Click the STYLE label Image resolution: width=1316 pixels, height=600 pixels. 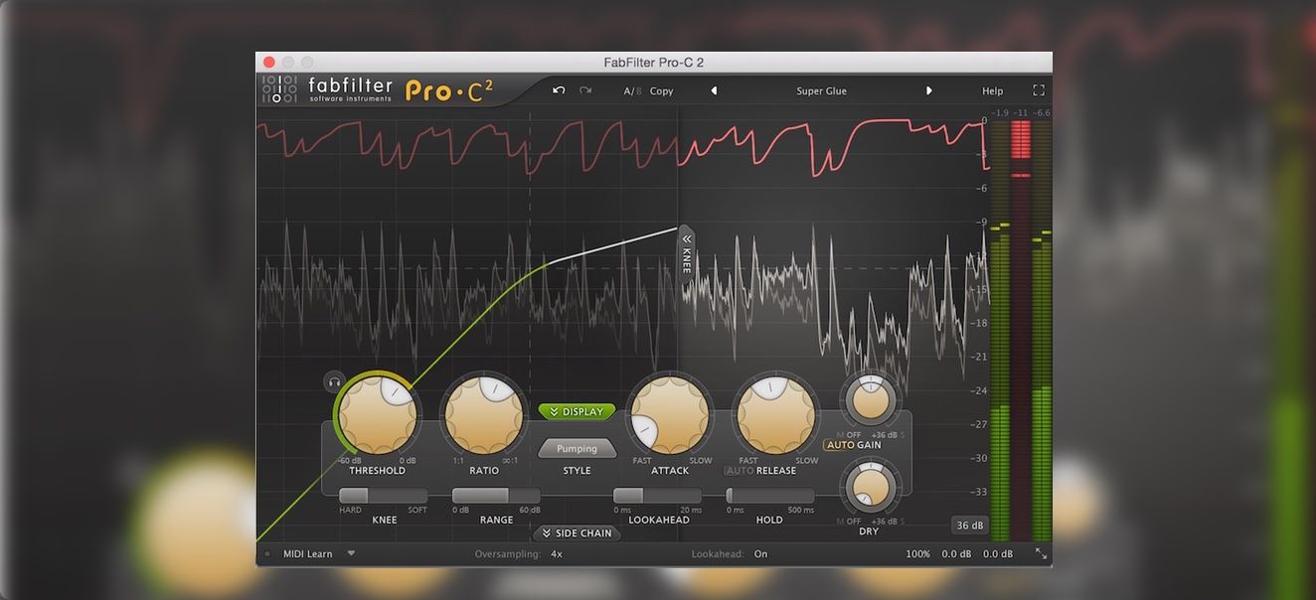pos(576,471)
